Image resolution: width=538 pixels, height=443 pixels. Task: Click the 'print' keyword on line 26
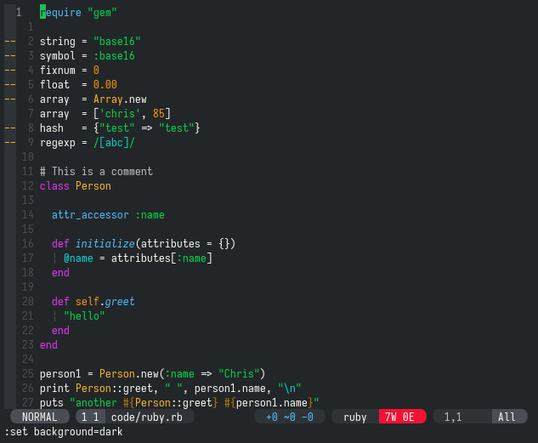tap(54, 389)
